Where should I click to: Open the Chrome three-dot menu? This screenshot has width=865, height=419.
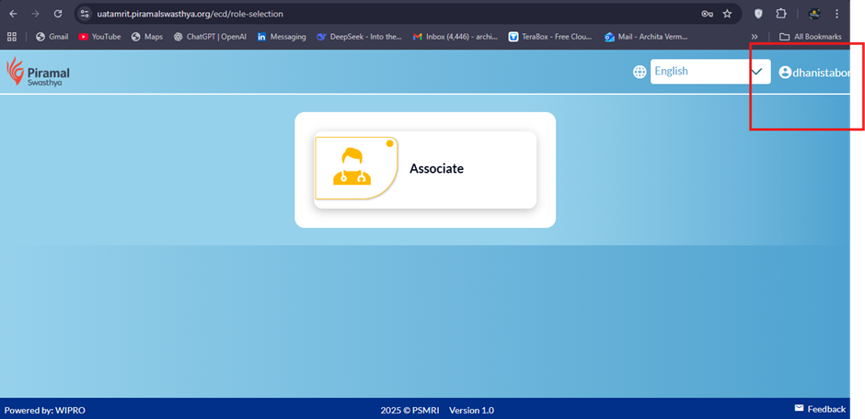836,14
